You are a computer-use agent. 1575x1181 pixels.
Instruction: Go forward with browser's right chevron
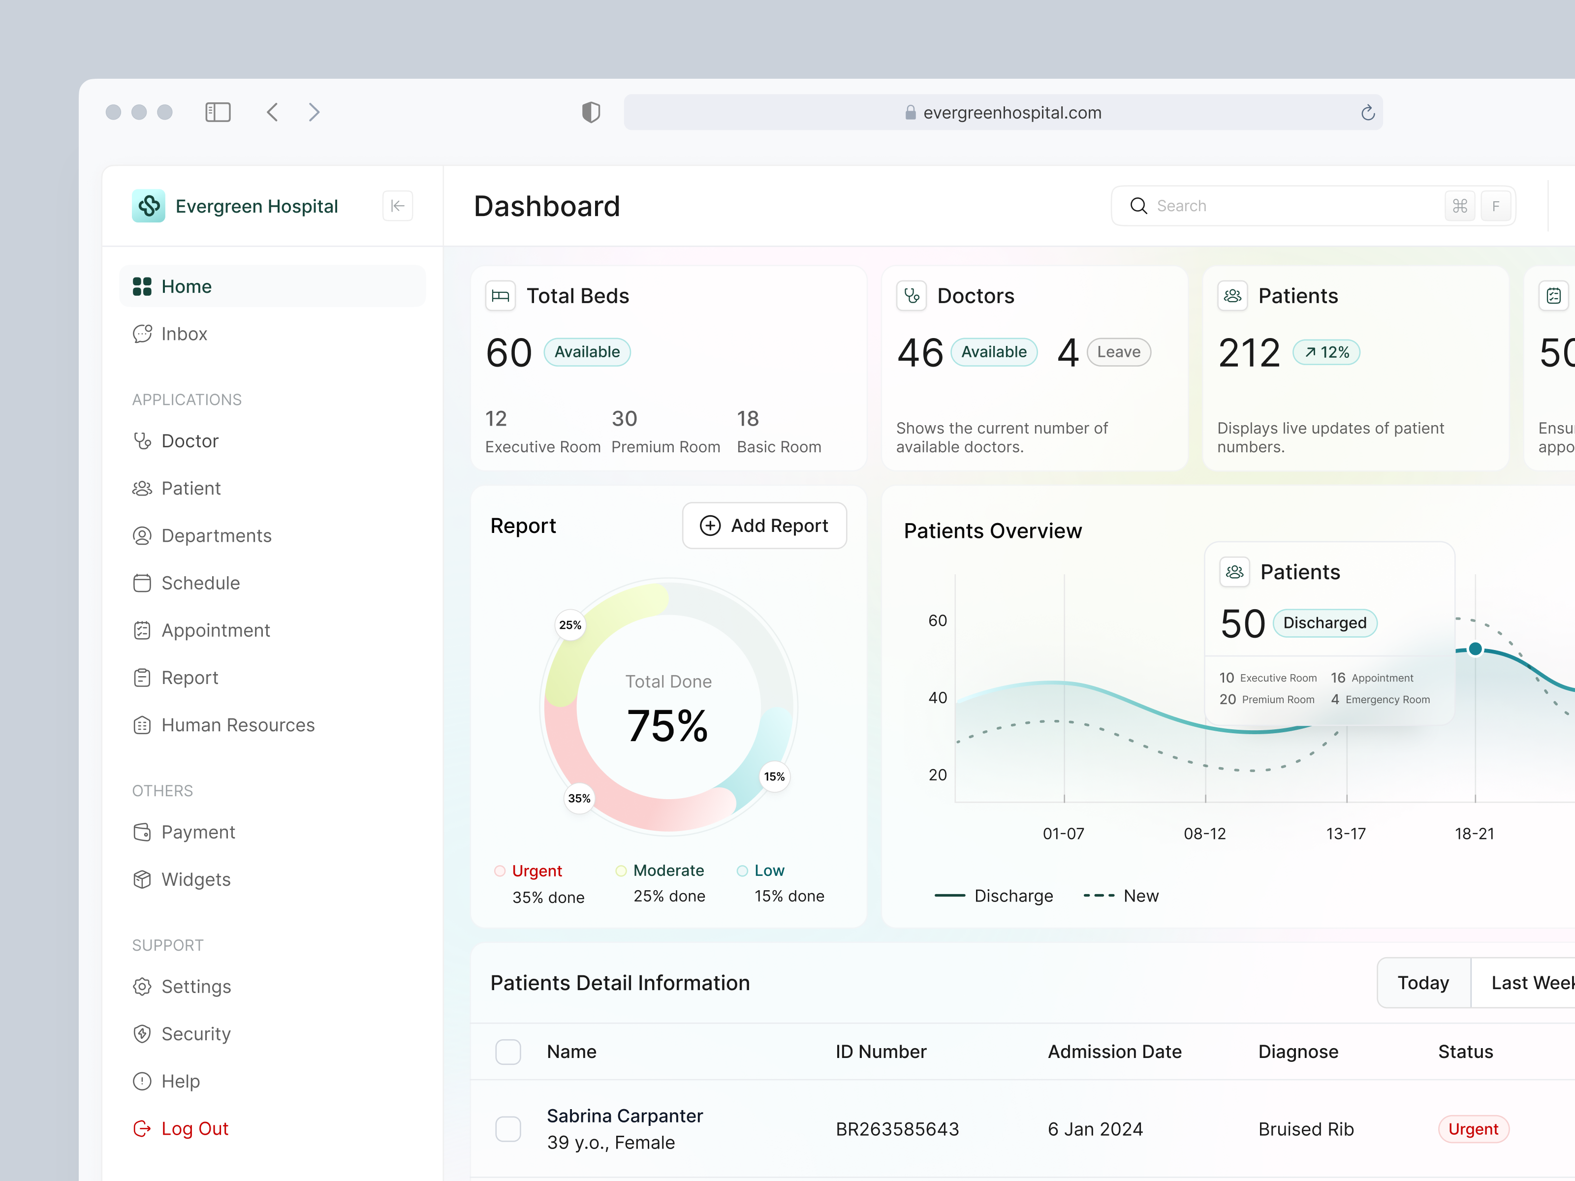click(x=314, y=113)
